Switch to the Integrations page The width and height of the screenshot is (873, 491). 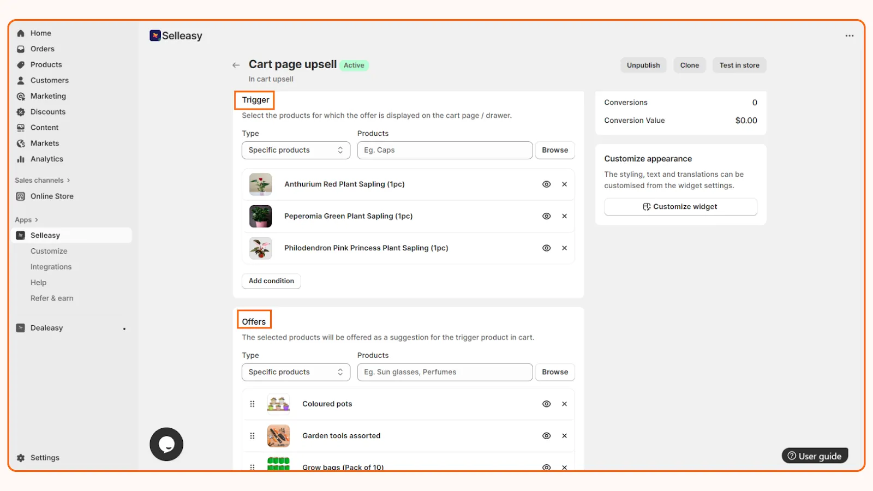pos(51,266)
